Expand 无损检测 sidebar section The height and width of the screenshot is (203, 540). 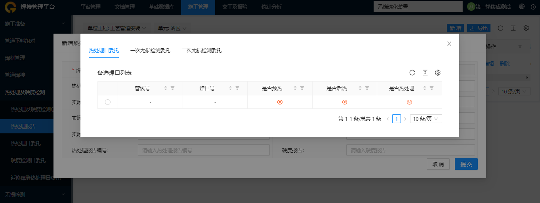pyautogui.click(x=36, y=195)
